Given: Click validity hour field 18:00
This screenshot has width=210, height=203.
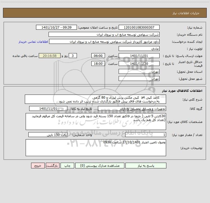Looking at the screenshot, I should 98,63.
